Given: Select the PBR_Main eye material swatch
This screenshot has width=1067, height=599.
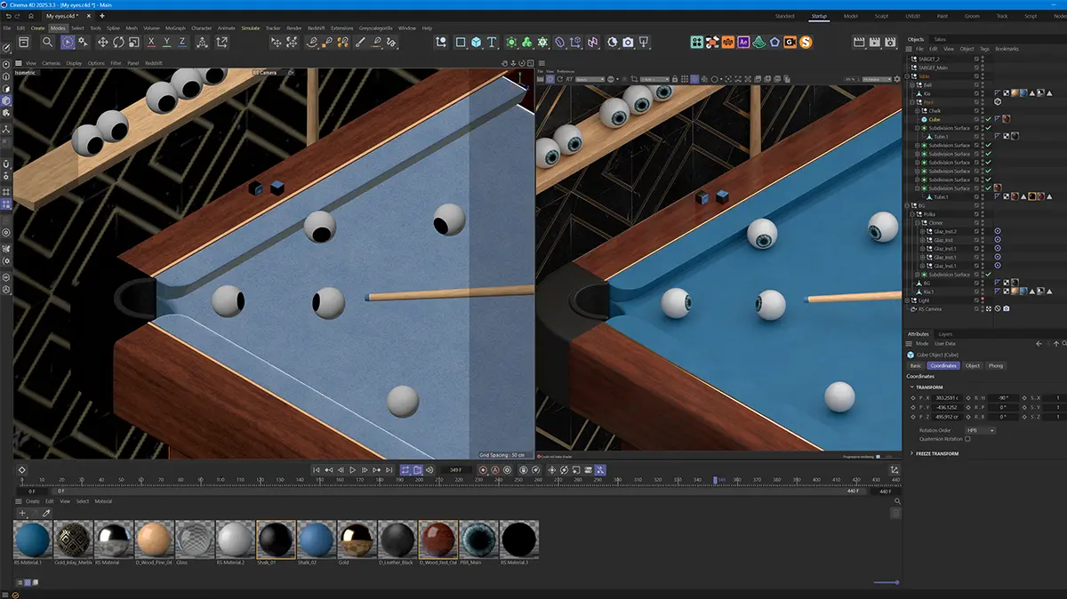Looking at the screenshot, I should pos(478,539).
